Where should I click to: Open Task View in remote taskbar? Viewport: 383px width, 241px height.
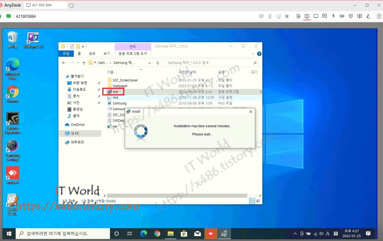(x=130, y=234)
